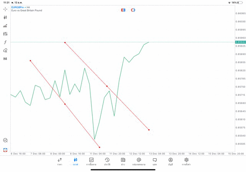This screenshot has height=172, width=246.
Task: Switch to the ราคา (Quotes) tab
Action: (x=60, y=162)
